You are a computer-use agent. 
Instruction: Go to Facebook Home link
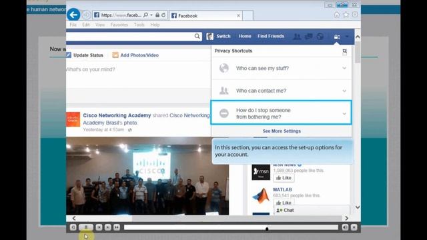coord(245,36)
